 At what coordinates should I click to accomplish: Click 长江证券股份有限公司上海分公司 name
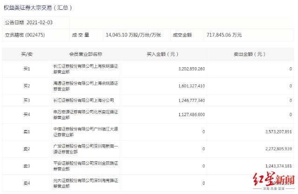(x=83, y=100)
